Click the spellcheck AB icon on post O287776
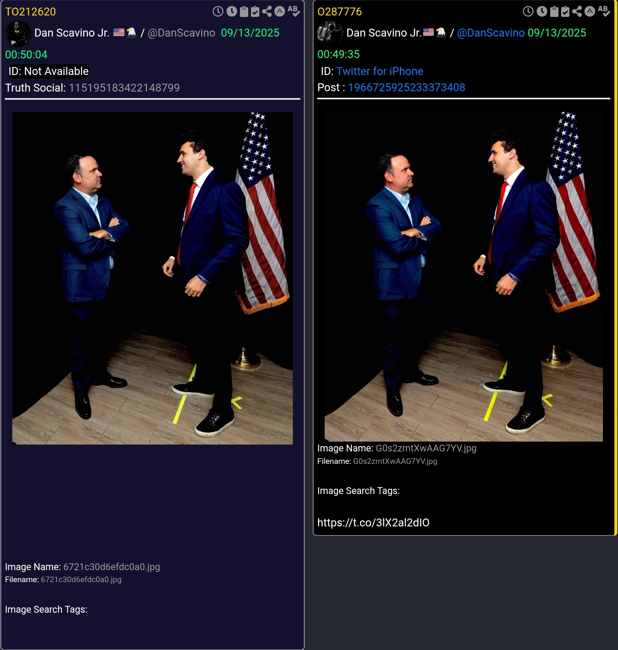618x650 pixels. tap(604, 11)
